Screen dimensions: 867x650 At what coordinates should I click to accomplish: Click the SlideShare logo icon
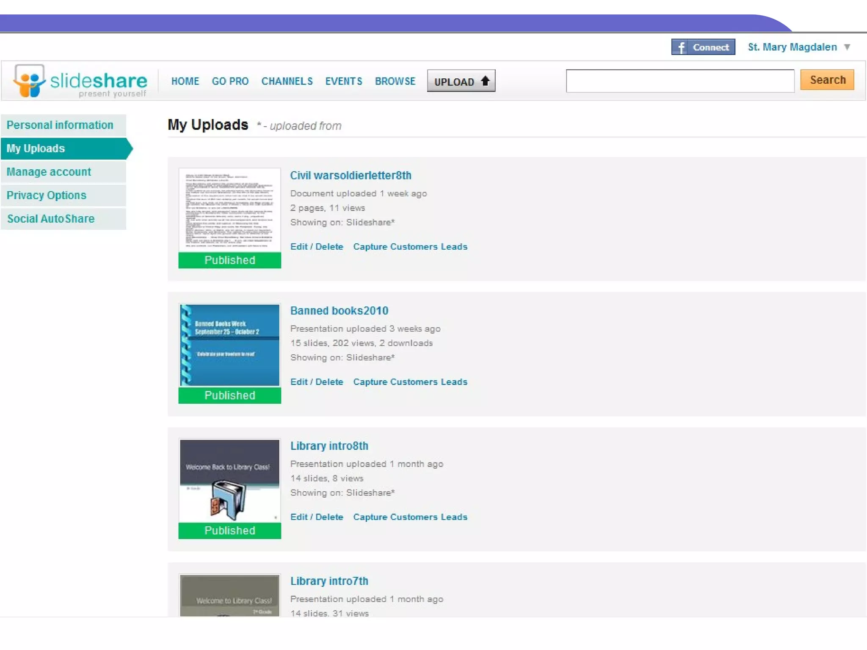(x=29, y=80)
